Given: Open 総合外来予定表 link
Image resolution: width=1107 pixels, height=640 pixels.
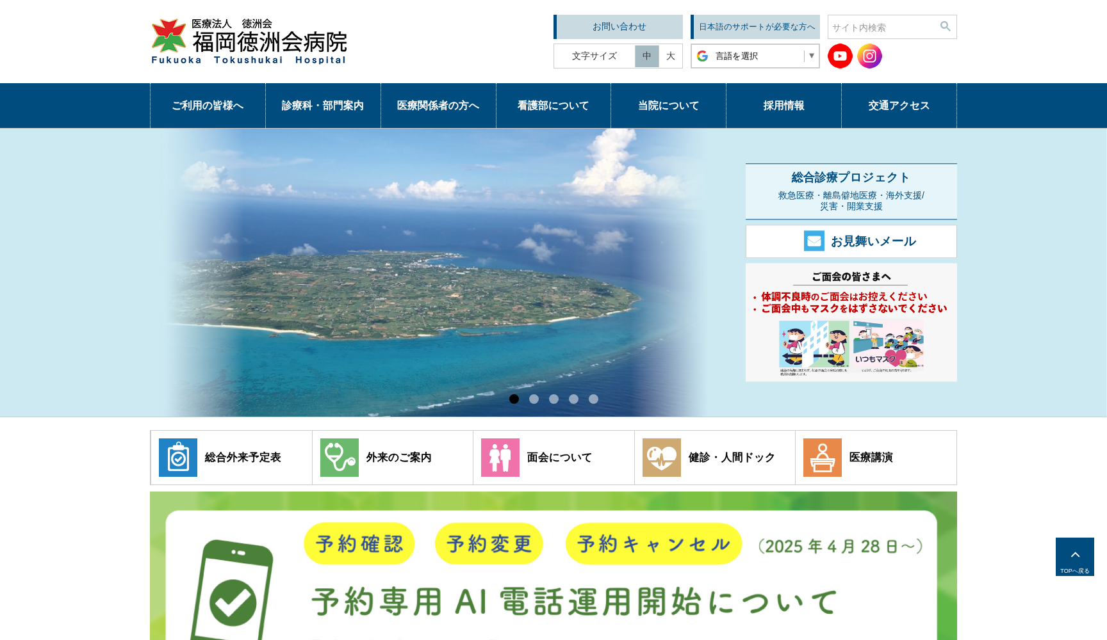Looking at the screenshot, I should point(231,458).
